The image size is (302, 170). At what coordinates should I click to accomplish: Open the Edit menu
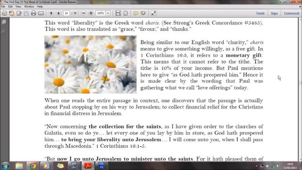click(x=10, y=7)
